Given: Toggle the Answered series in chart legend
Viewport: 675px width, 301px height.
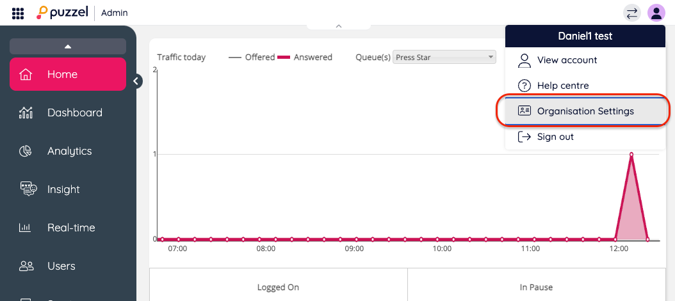Looking at the screenshot, I should 305,58.
